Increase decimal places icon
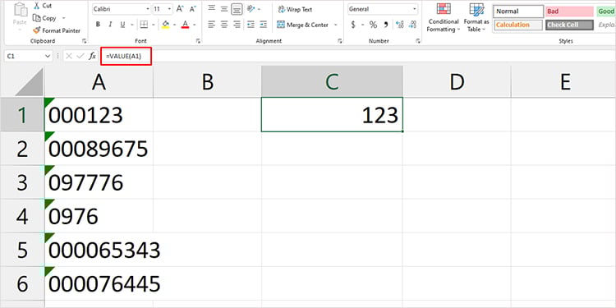The height and width of the screenshot is (308, 616). pos(400,25)
